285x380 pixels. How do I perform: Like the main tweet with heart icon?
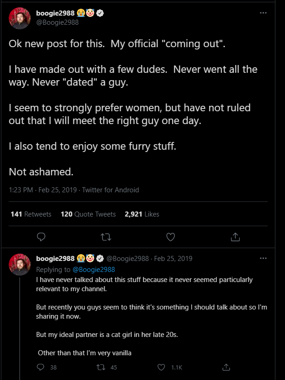click(170, 237)
